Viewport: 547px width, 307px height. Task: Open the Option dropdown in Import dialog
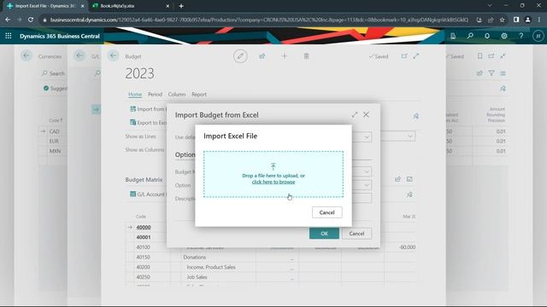pyautogui.click(x=367, y=185)
